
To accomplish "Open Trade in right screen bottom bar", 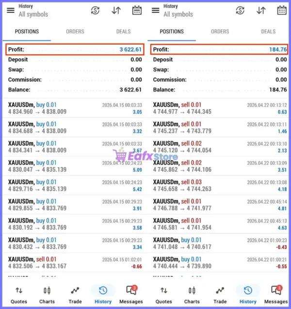I will (x=220, y=295).
